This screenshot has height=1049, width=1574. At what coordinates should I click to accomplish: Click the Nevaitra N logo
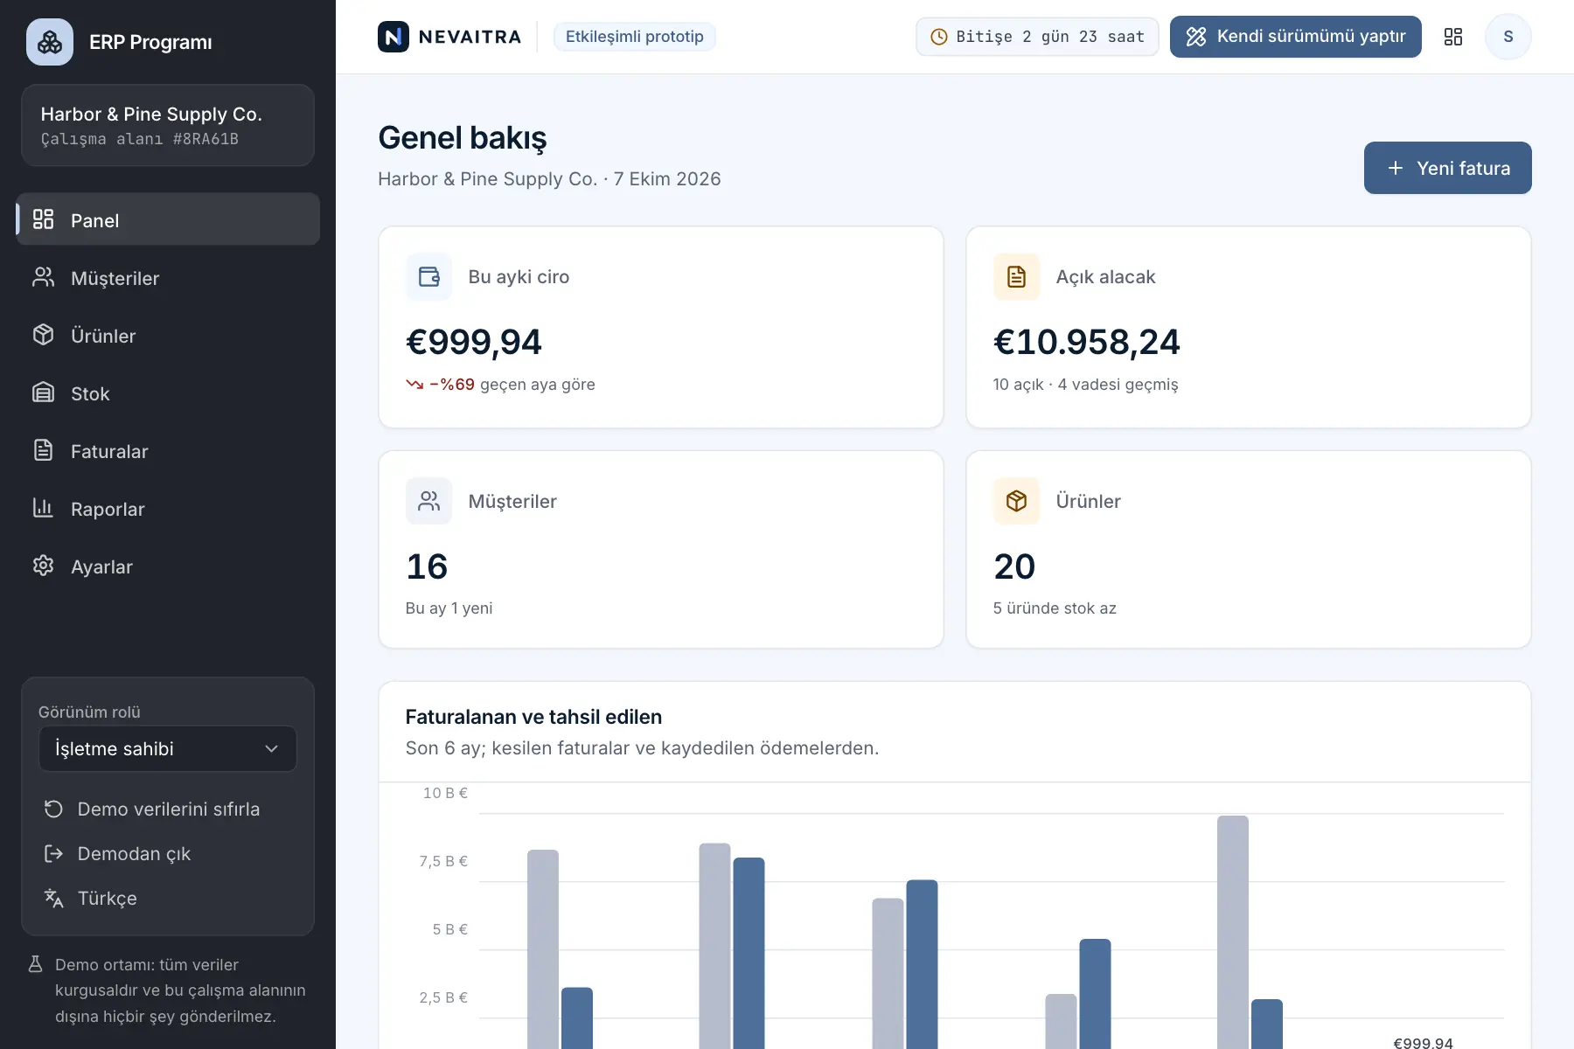click(x=393, y=37)
